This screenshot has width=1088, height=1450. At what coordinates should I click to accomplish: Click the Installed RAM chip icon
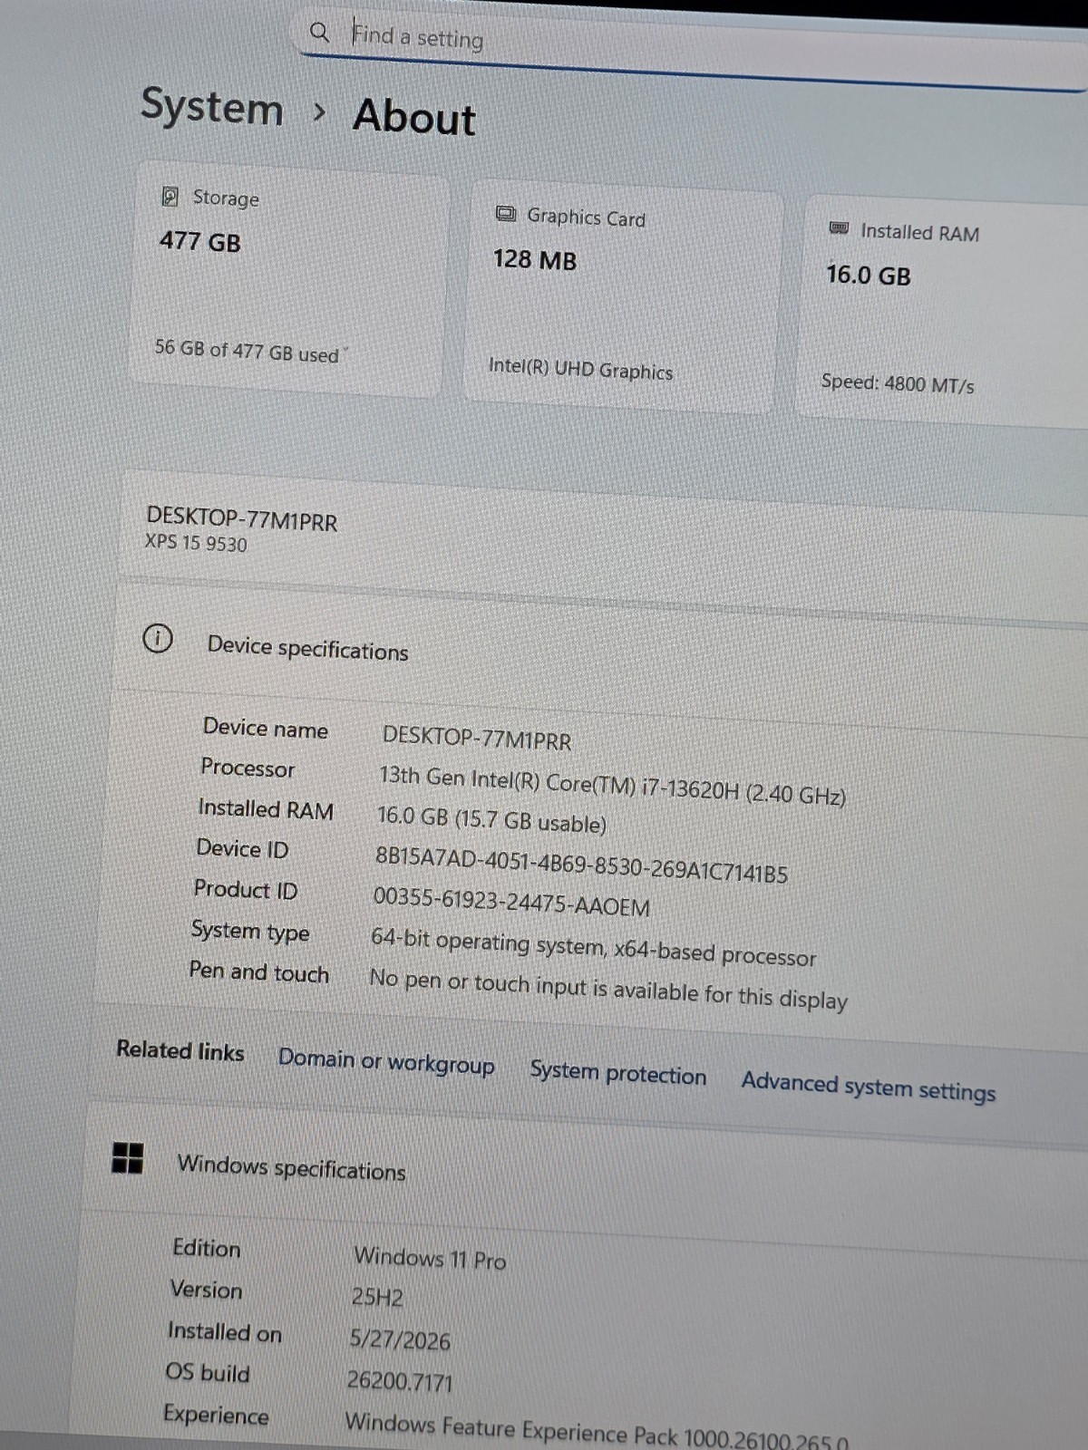pyautogui.click(x=839, y=228)
